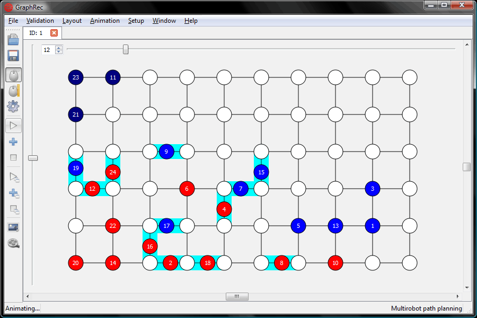The height and width of the screenshot is (318, 477).
Task: Click the square stop icon
Action: click(x=13, y=157)
